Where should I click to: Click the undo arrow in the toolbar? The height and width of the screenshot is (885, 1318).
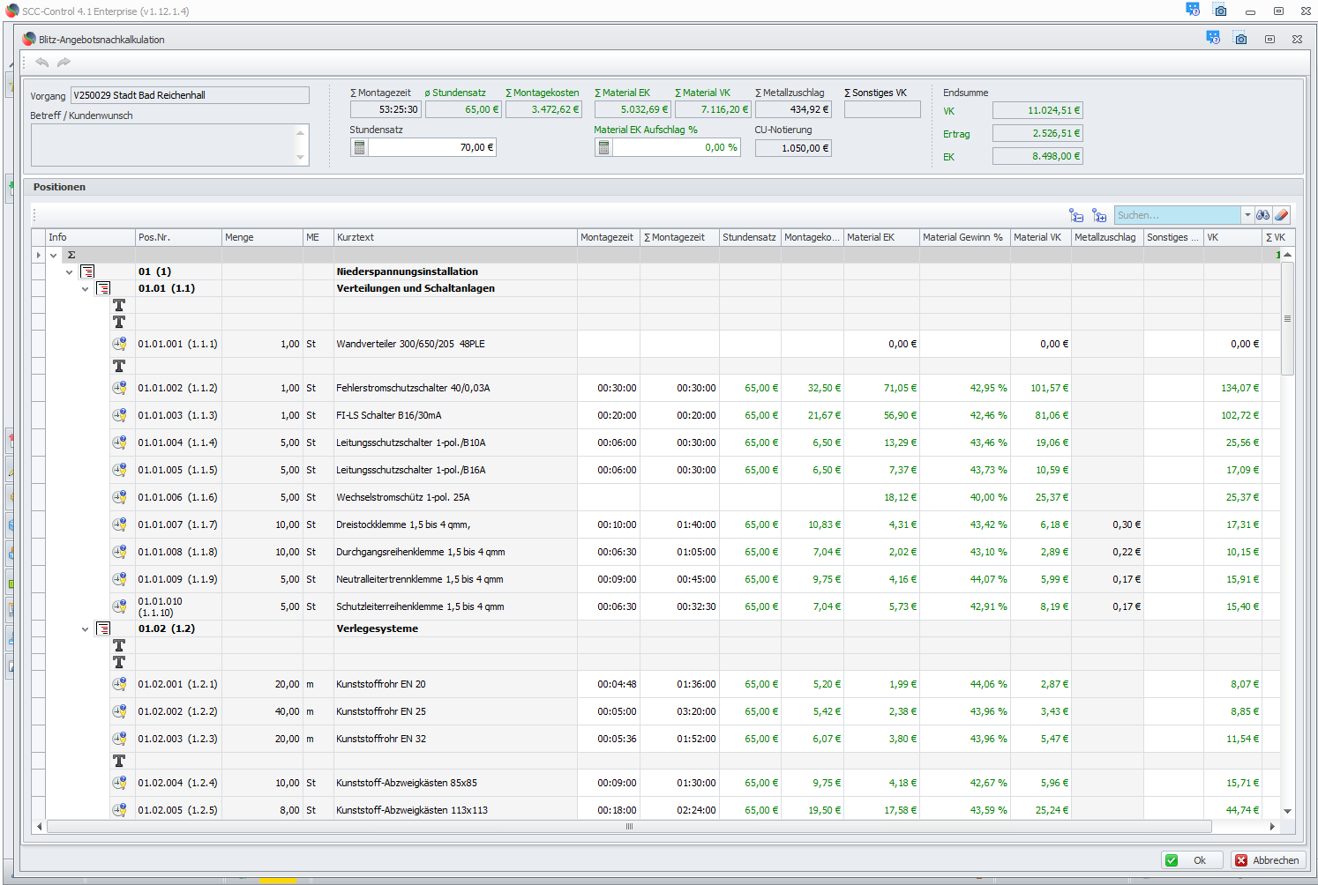[x=41, y=63]
